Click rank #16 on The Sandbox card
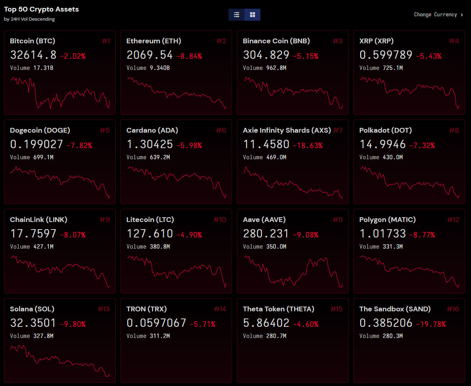 [453, 309]
